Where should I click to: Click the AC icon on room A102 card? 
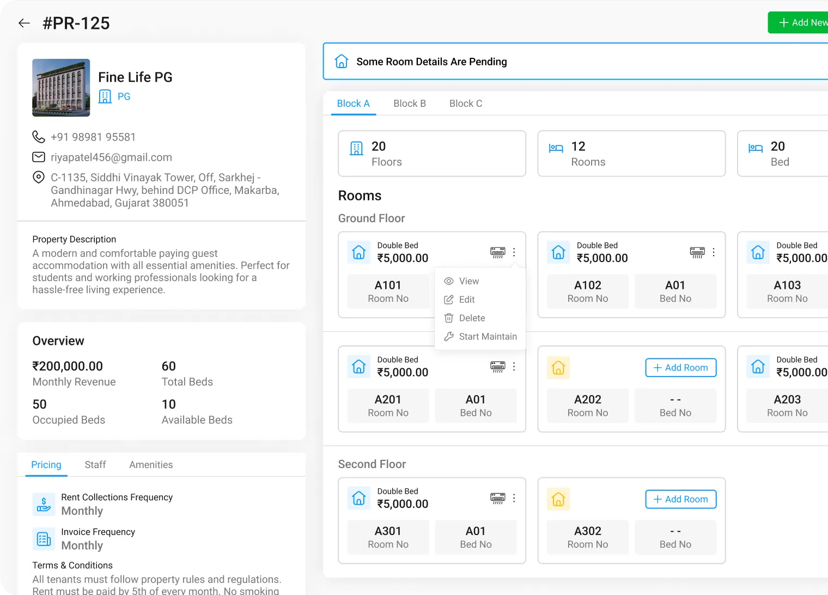(x=697, y=252)
